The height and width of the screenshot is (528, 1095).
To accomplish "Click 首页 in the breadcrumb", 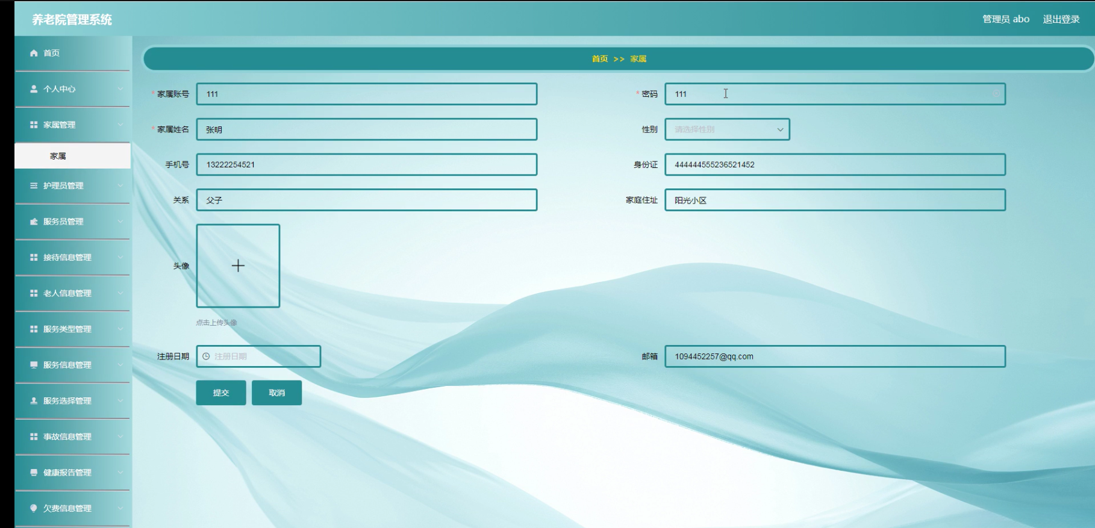I will point(600,59).
